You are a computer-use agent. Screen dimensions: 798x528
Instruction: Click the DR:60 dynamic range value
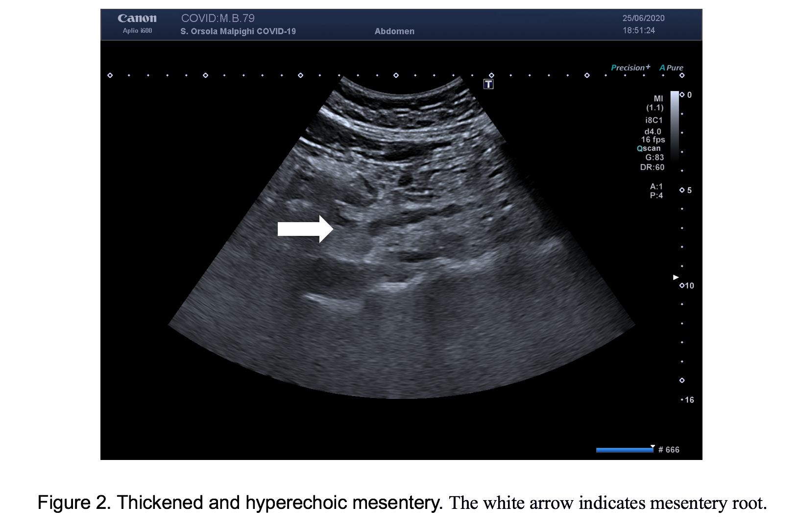point(652,167)
